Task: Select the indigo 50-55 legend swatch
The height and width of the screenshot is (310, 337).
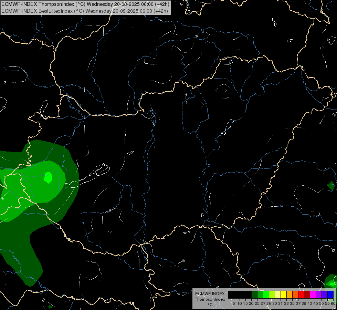Action: coord(325,294)
